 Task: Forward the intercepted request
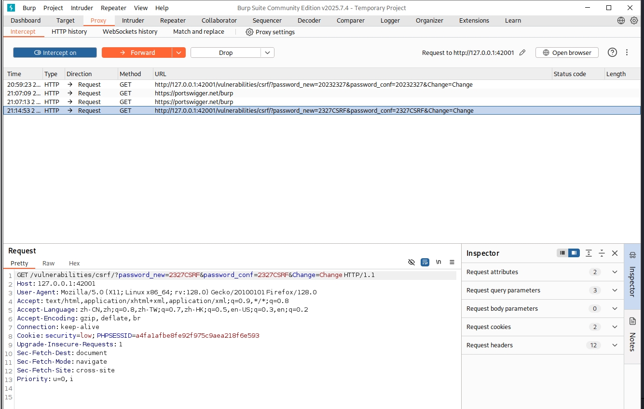pyautogui.click(x=137, y=53)
